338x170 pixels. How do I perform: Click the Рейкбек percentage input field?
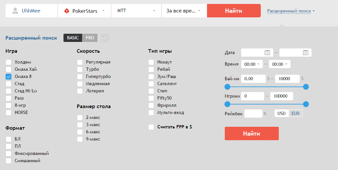(253, 113)
